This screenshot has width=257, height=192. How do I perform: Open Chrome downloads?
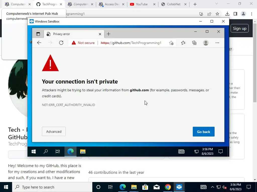[227, 14]
